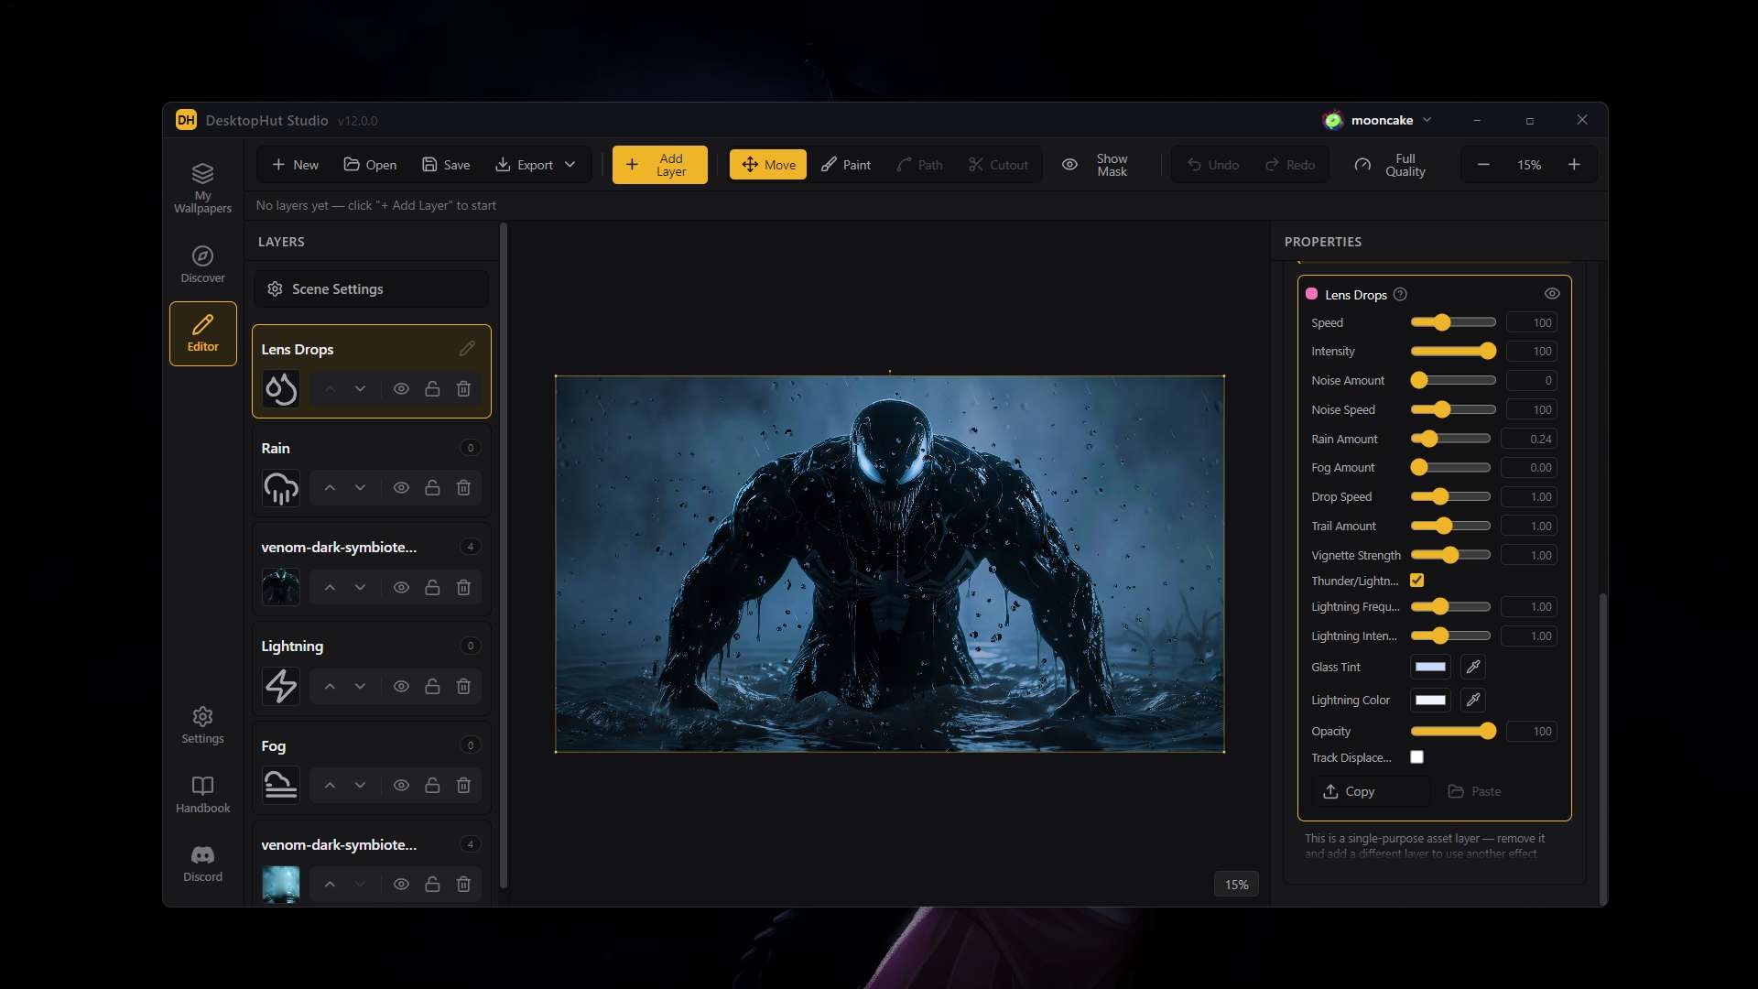This screenshot has width=1758, height=989.
Task: Toggle Fog layer visibility
Action: [401, 786]
